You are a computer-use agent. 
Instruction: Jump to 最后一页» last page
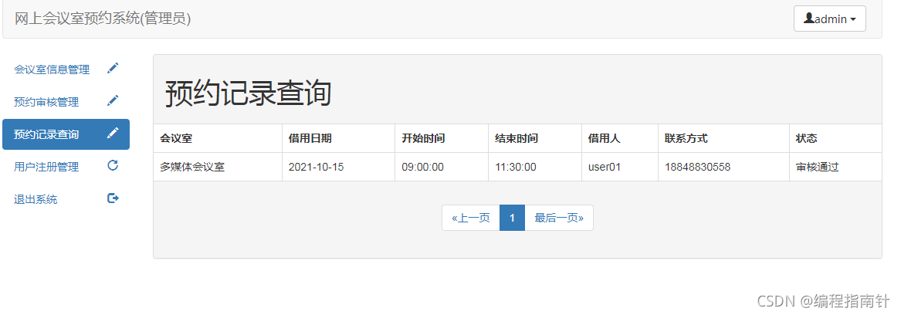(x=559, y=218)
